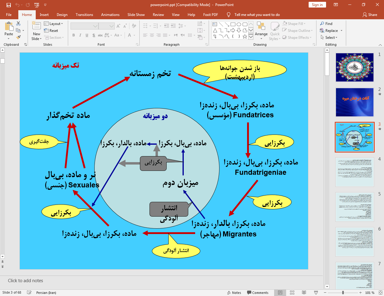The width and height of the screenshot is (384, 296).
Task: Click to add notes field
Action: [x=26, y=281]
